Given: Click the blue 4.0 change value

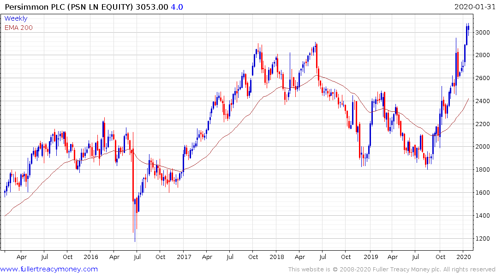Looking at the screenshot, I should pos(177,7).
